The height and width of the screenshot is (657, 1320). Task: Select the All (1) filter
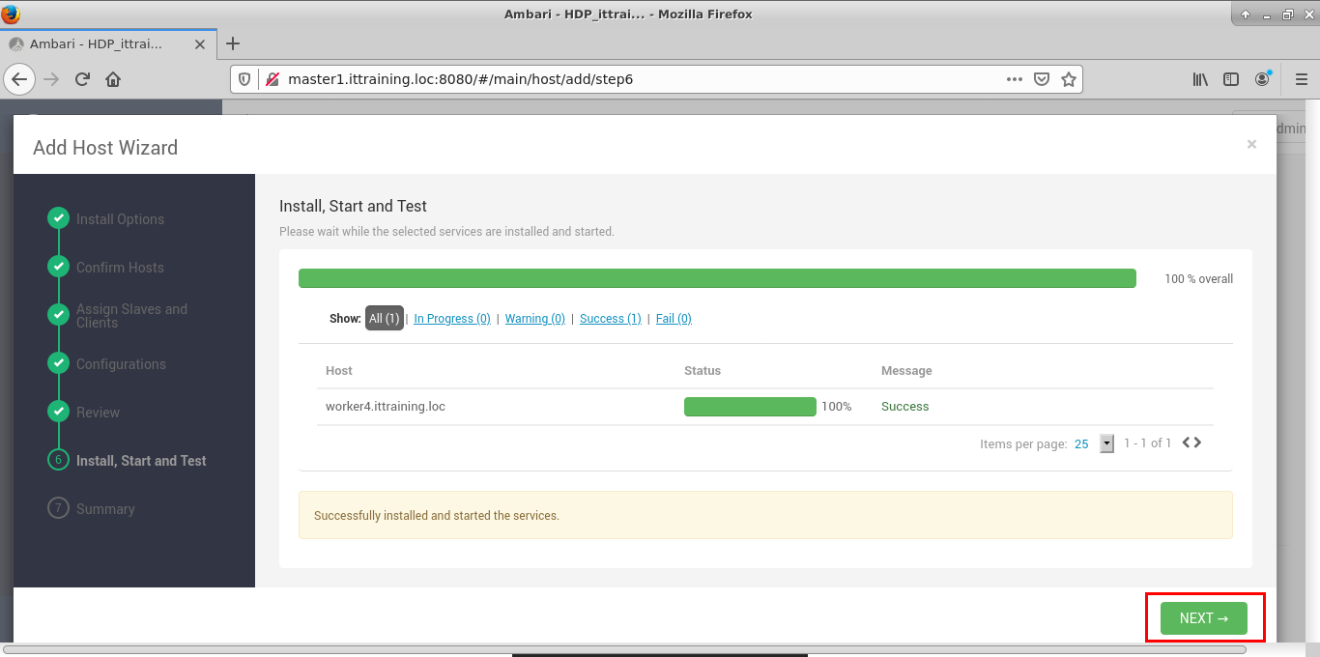(x=385, y=319)
